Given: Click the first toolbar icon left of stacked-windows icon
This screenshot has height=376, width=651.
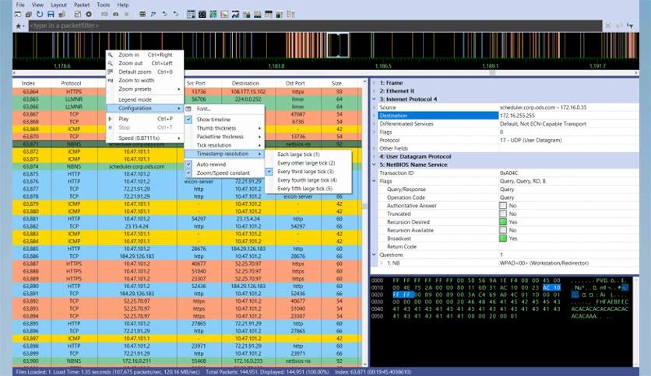Looking at the screenshot, I should [18, 15].
